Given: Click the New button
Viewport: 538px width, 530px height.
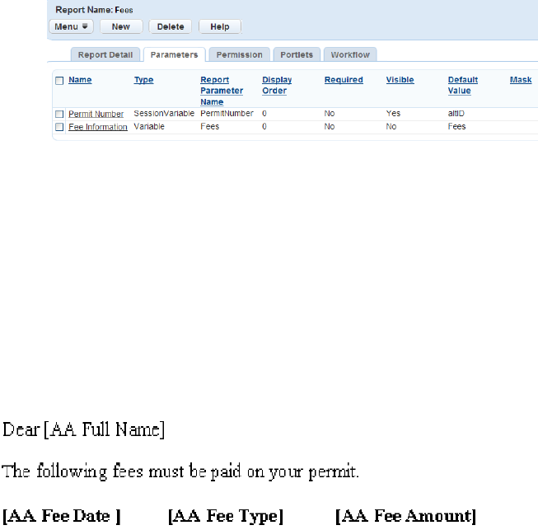Looking at the screenshot, I should pos(121,26).
